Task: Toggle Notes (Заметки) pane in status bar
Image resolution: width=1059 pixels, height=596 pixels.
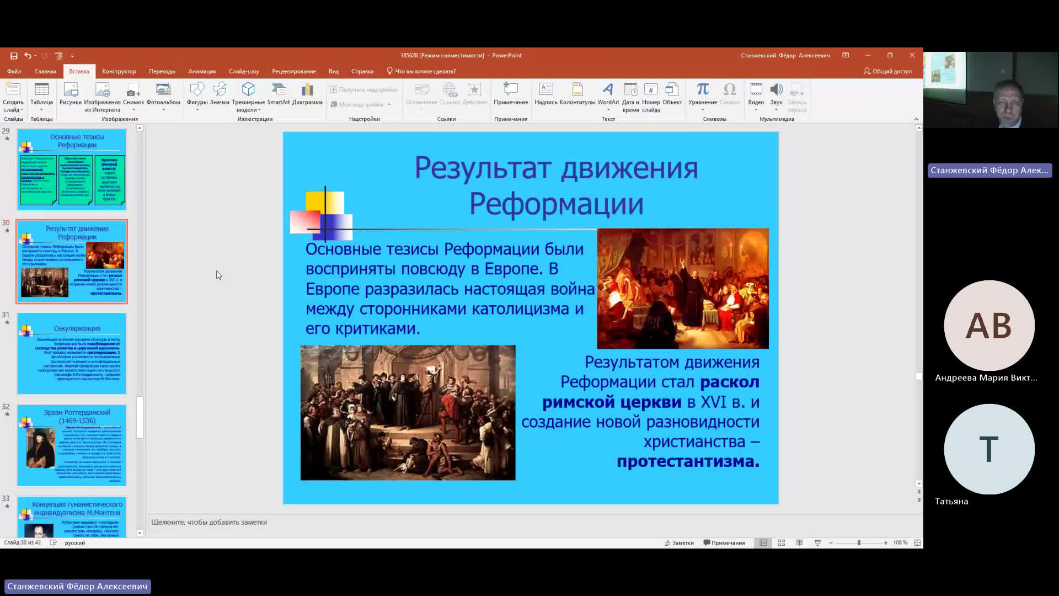Action: pos(679,543)
